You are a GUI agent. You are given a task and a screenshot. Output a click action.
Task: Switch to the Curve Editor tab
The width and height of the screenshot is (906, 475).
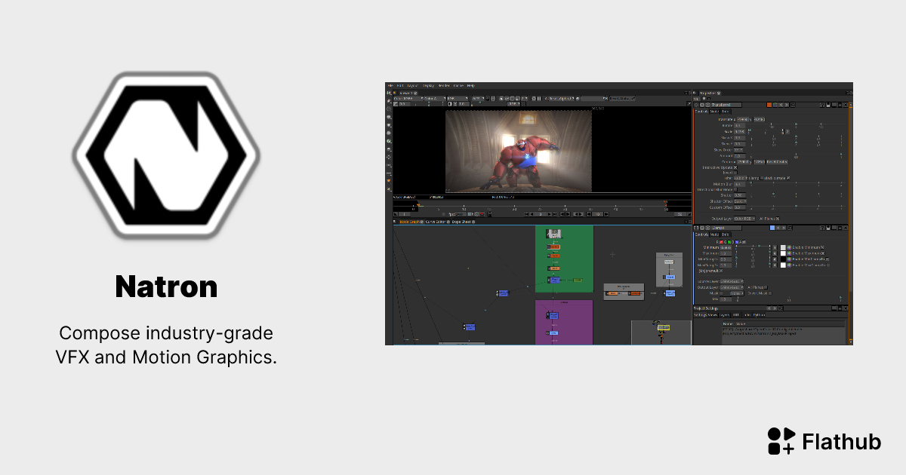436,222
